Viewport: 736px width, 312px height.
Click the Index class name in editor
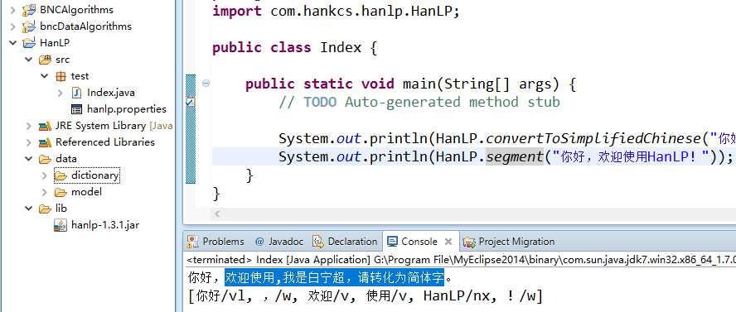[341, 47]
